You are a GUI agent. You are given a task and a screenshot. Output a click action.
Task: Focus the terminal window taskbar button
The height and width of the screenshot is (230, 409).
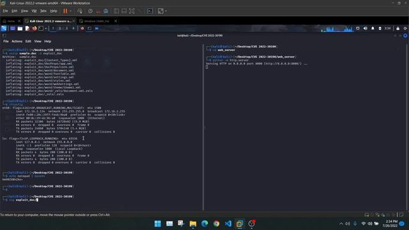[x=89, y=28]
